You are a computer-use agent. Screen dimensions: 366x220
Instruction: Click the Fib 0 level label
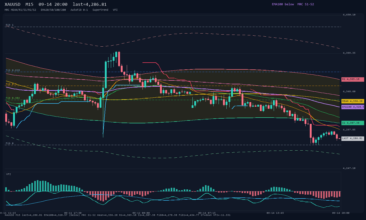click(x=10, y=143)
